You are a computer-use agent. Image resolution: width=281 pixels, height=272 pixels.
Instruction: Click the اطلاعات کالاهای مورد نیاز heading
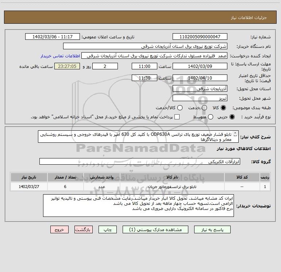[x=243, y=149]
